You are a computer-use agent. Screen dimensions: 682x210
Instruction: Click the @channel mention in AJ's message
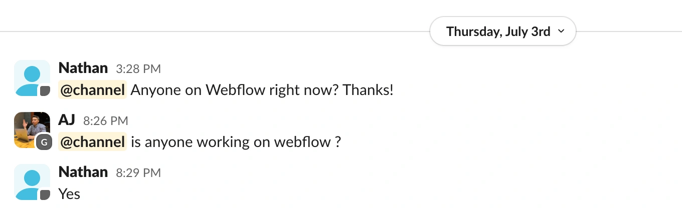point(93,142)
